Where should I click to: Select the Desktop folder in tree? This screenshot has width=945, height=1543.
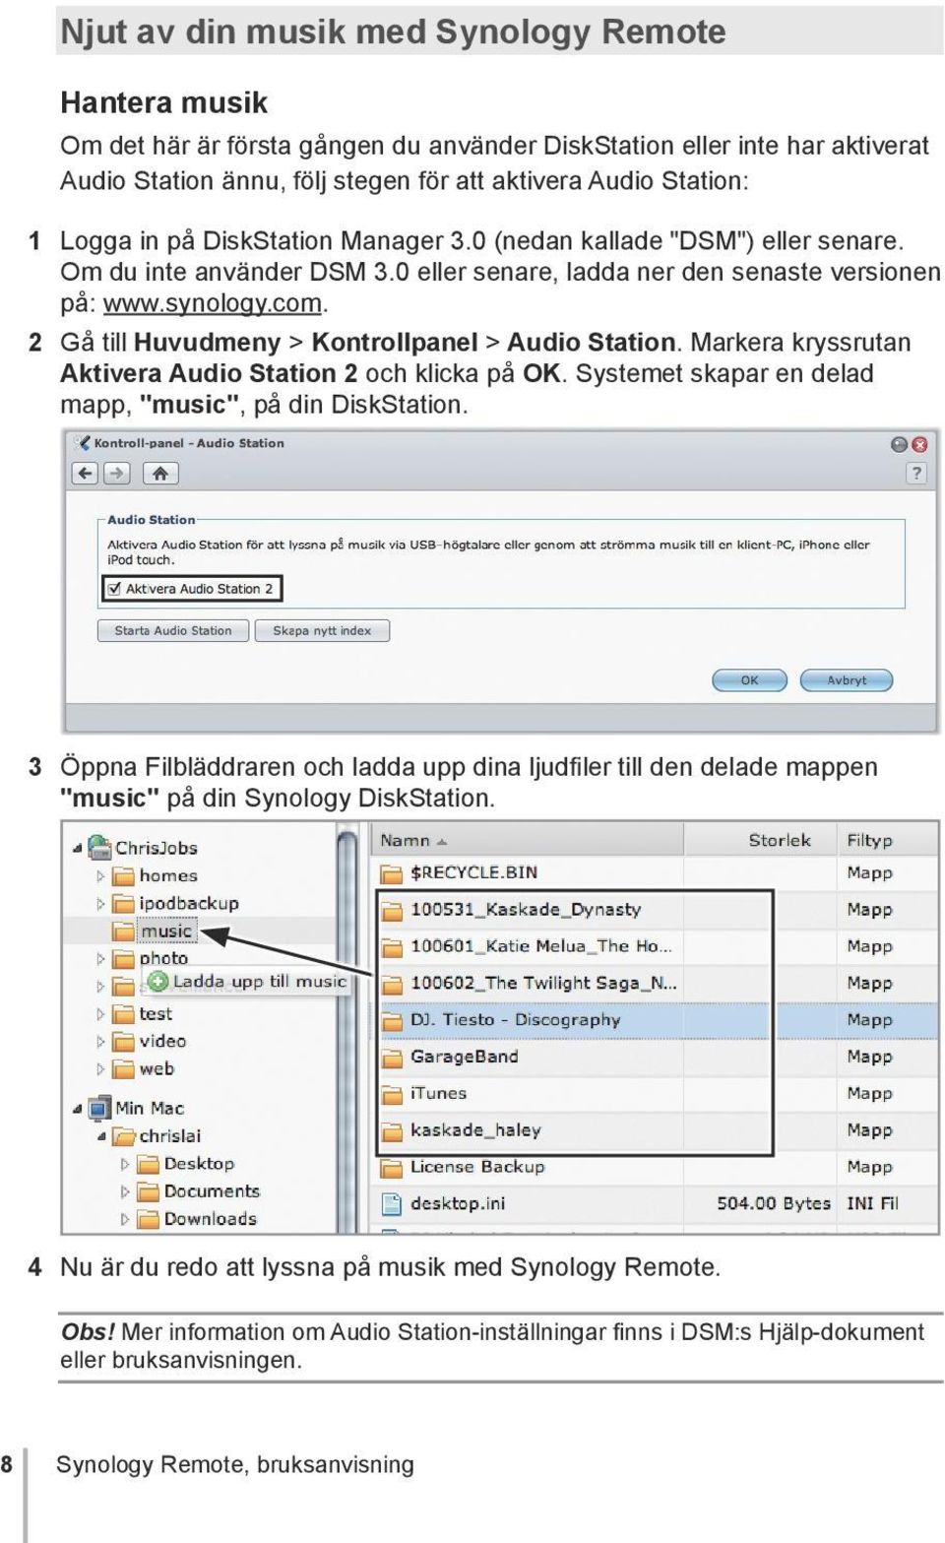point(185,1164)
